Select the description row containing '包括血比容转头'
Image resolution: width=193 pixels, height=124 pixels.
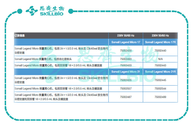click(x=61, y=59)
